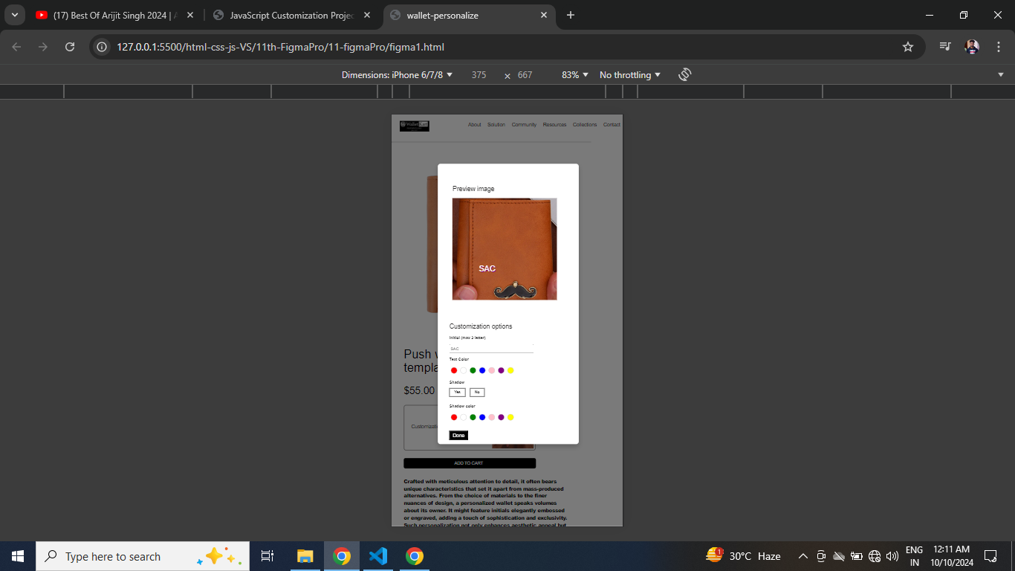Click the profile avatar in Chrome toolbar

point(972,47)
